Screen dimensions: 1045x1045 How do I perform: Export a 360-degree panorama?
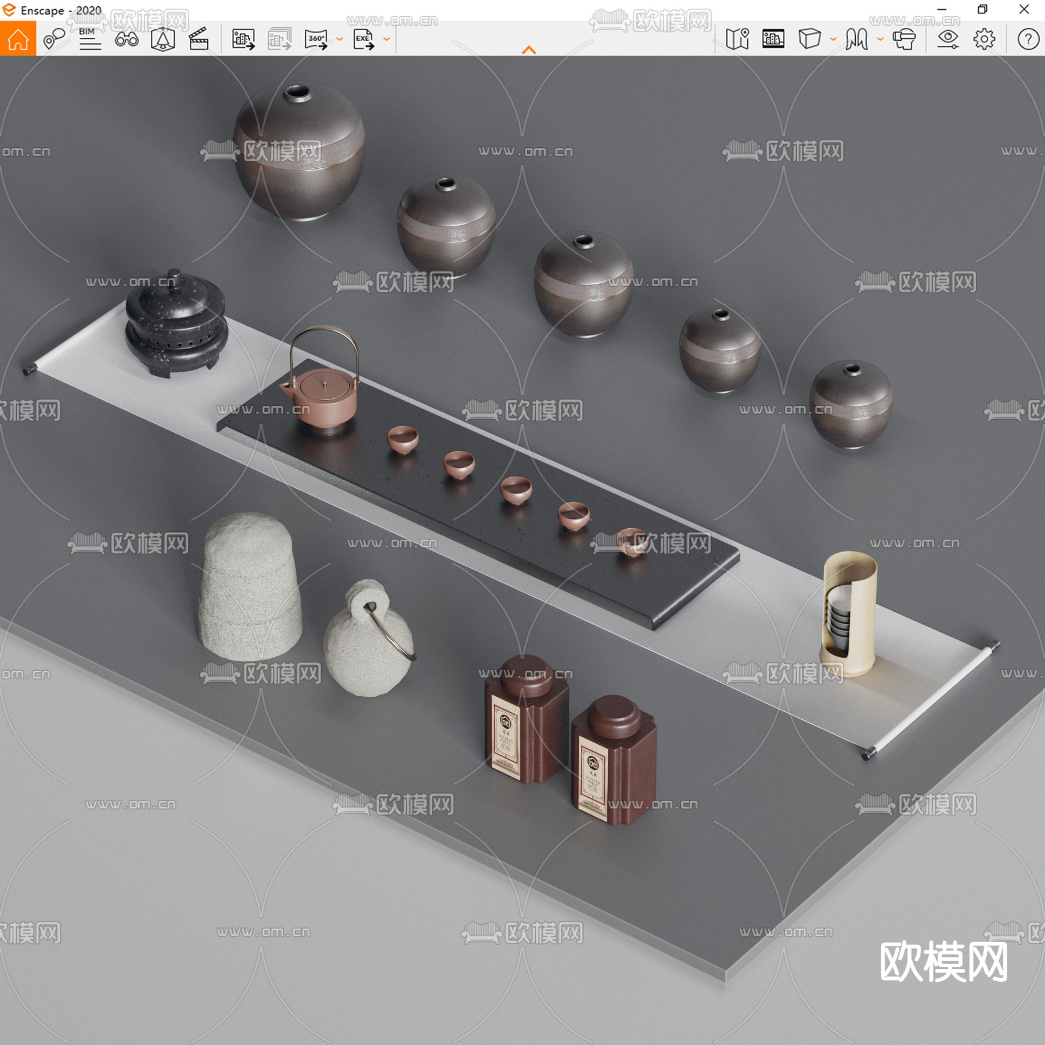point(315,39)
